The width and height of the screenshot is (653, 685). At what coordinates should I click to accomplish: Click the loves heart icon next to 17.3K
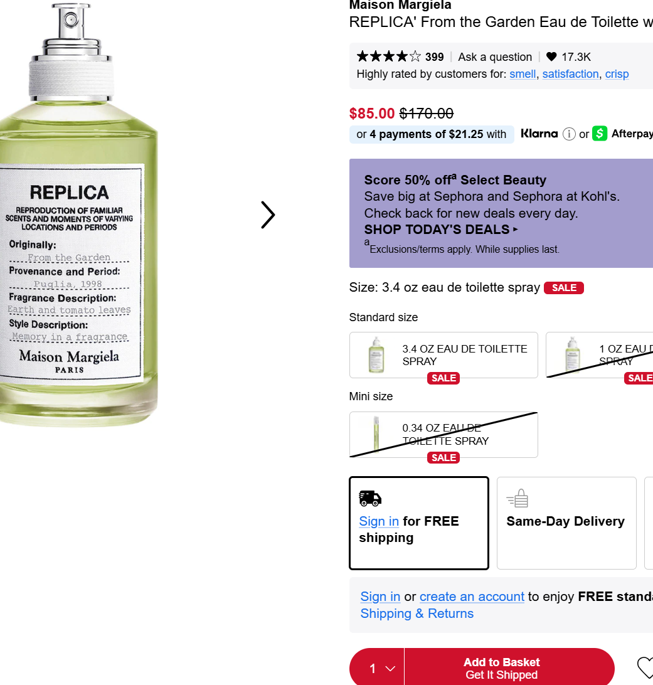click(x=551, y=56)
